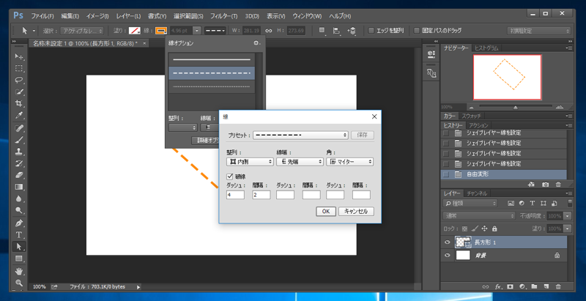Image resolution: width=586 pixels, height=301 pixels.
Task: Select the Quick Selection tool
Action: pos(19,92)
